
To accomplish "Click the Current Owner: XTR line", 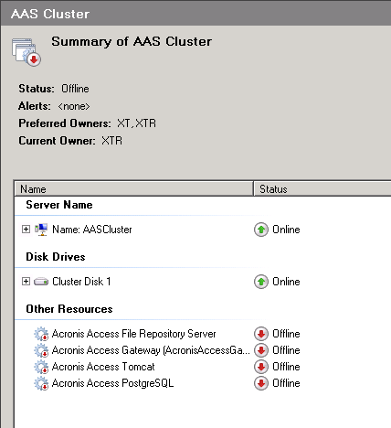I will pos(70,141).
